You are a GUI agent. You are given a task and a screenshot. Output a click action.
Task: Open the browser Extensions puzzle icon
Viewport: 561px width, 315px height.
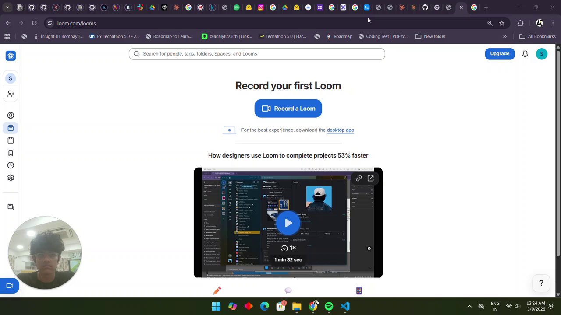coord(521,23)
